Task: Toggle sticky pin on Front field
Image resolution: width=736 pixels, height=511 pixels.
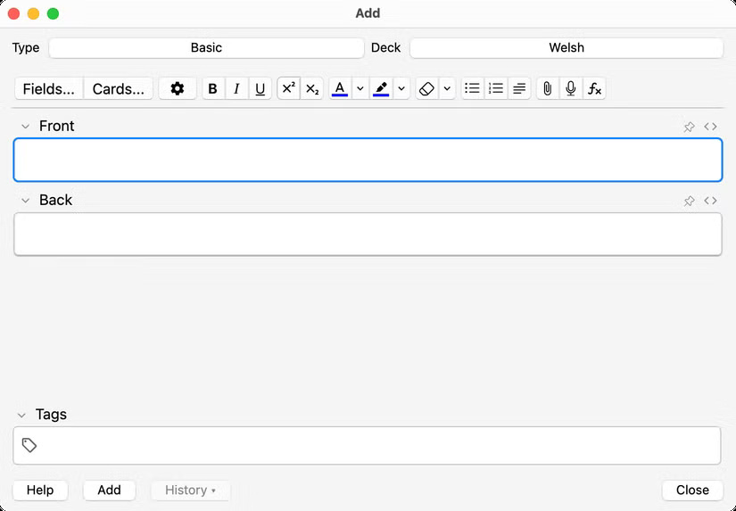Action: point(689,127)
